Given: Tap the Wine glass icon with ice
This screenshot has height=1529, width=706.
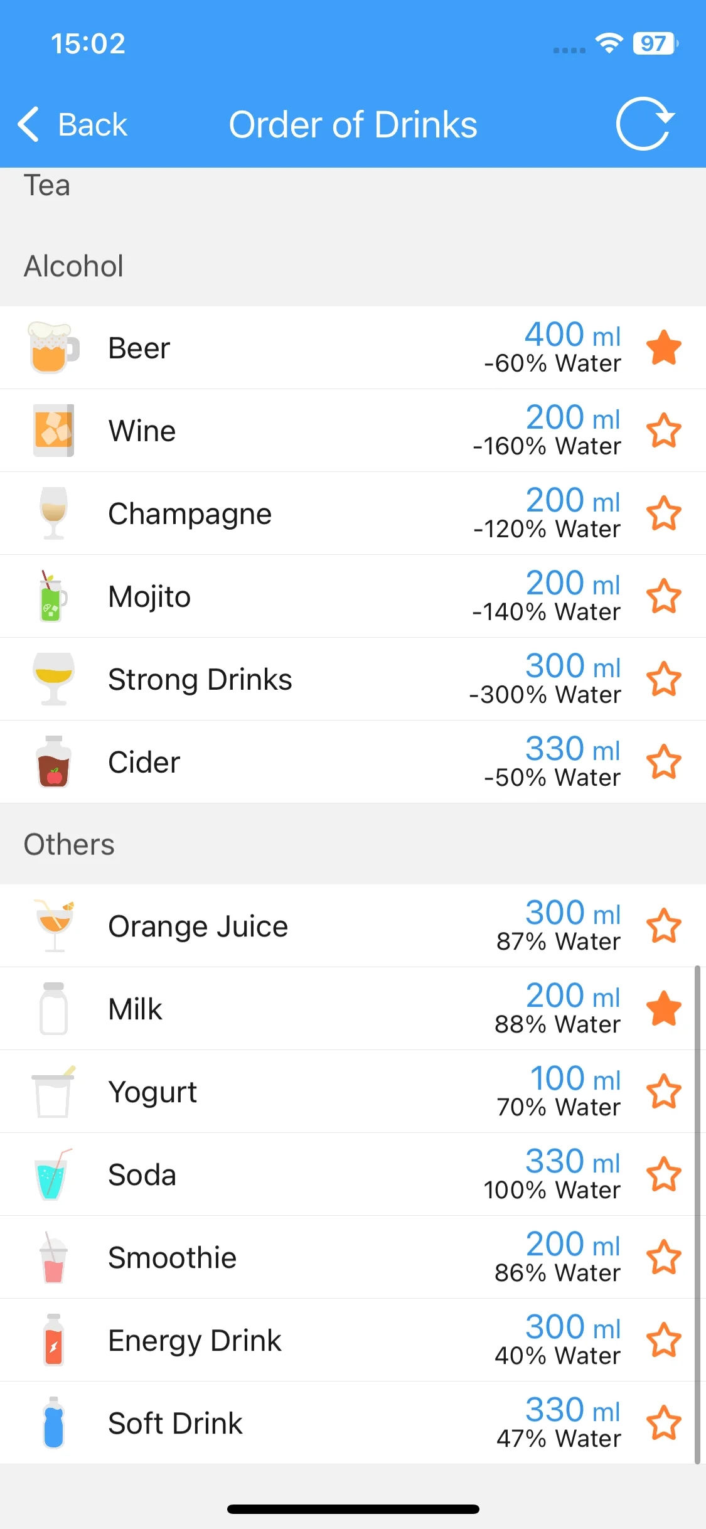Looking at the screenshot, I should point(54,431).
